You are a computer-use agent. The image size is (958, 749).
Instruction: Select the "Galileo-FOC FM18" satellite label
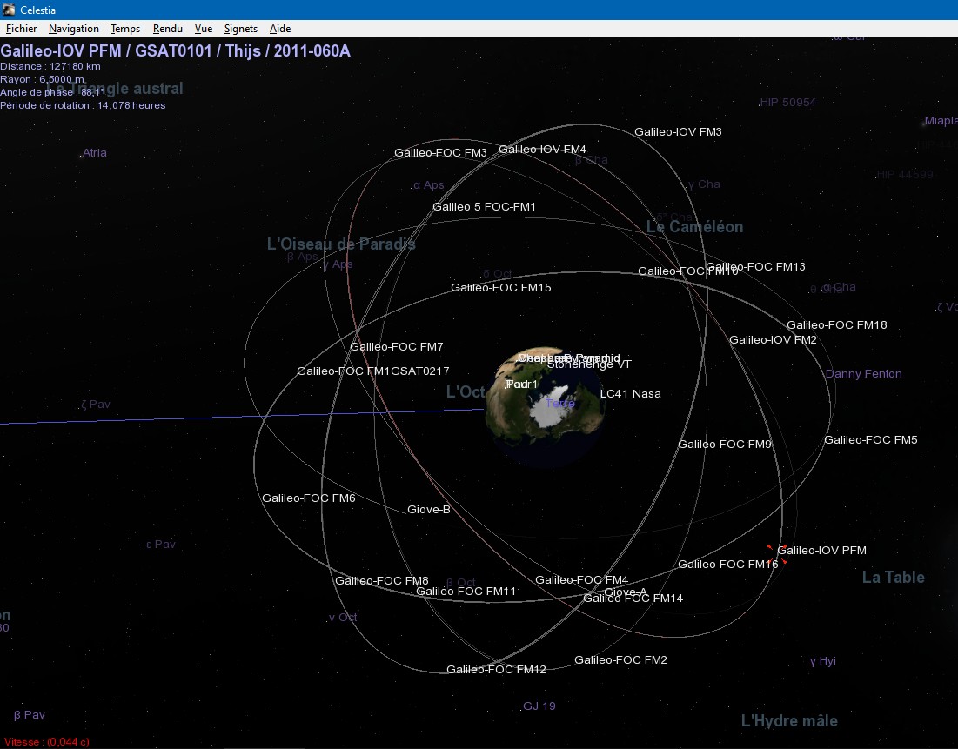pos(837,325)
